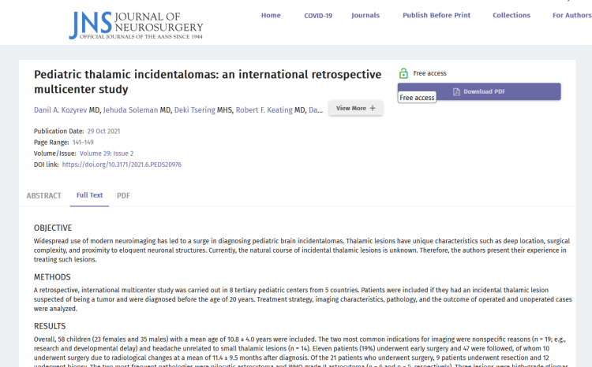Expand the Collections navigation menu
Image resolution: width=592 pixels, height=367 pixels.
pos(511,16)
